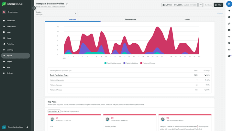The width and height of the screenshot is (233, 131).
Task: Open the keyboard shortcuts icon
Action: point(229,49)
